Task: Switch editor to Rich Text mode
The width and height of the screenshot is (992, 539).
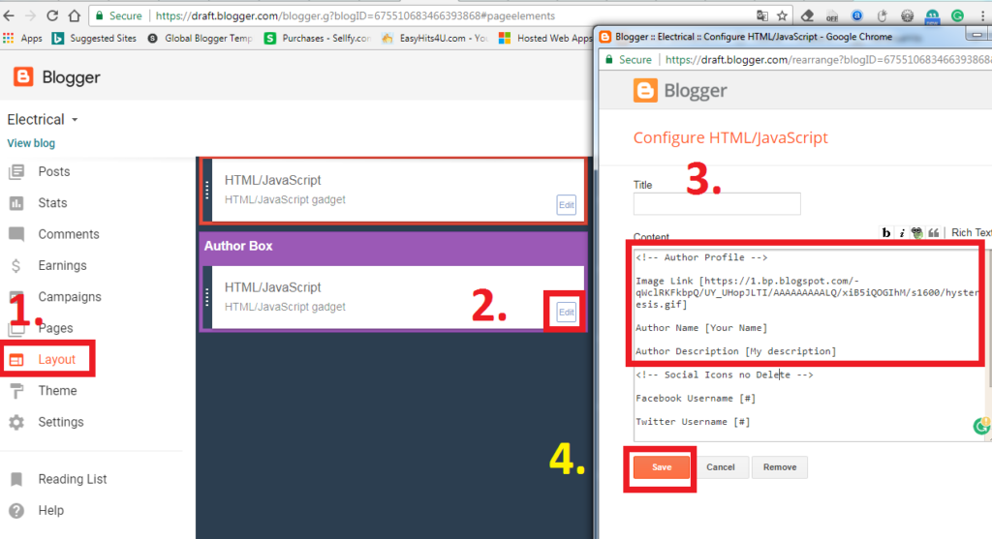Action: click(971, 232)
